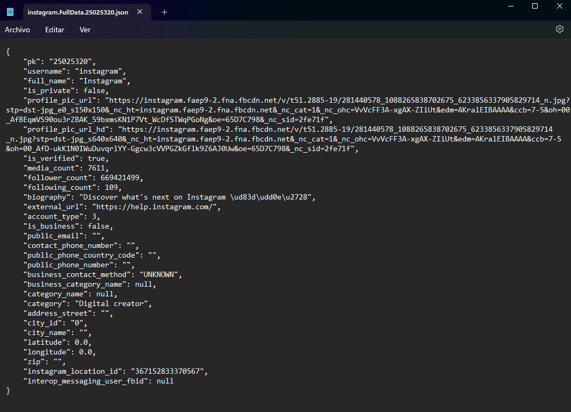
Task: Click the "latitude": 0.0 line
Action: click(57, 343)
